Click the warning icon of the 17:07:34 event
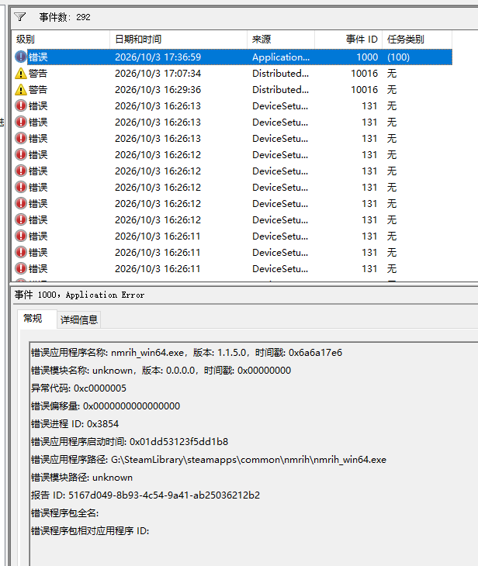Image resolution: width=478 pixels, height=566 pixels. [x=21, y=74]
